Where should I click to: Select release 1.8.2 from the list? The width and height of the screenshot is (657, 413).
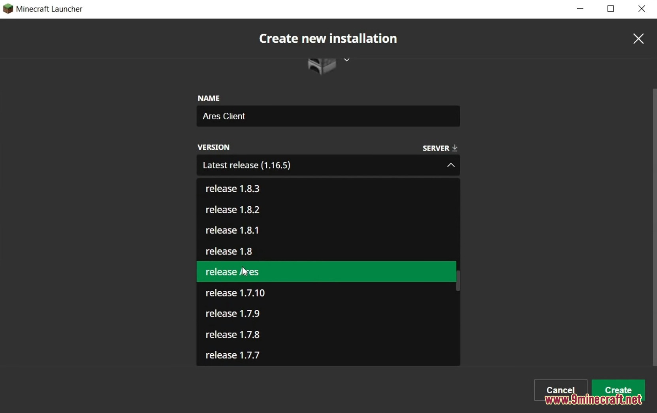(x=326, y=209)
